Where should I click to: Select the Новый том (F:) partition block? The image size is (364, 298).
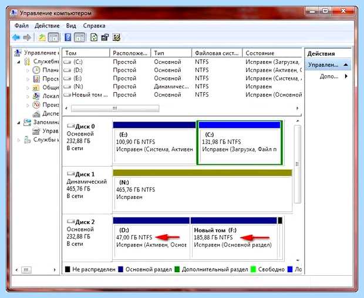point(234,238)
